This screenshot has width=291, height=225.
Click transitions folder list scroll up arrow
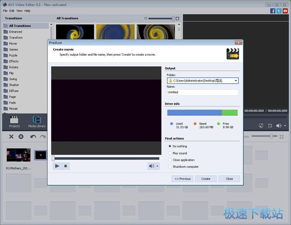(x=51, y=24)
